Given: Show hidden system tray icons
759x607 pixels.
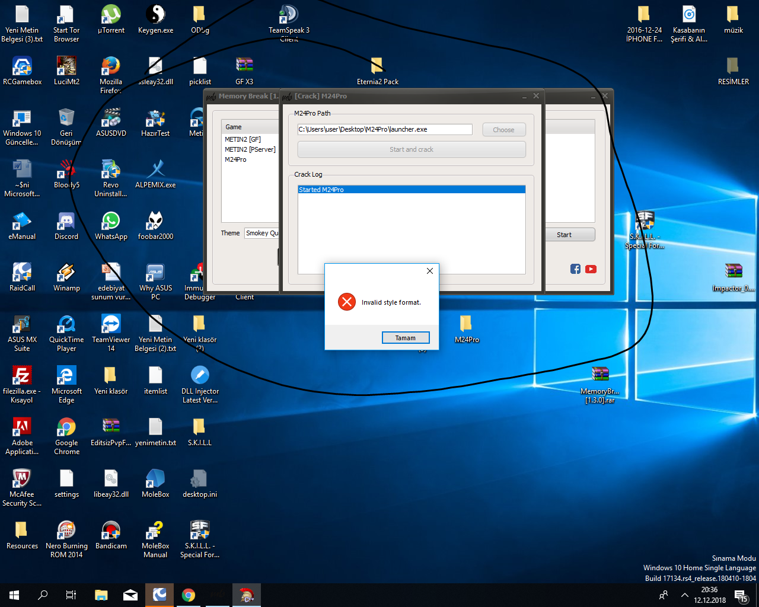Looking at the screenshot, I should (684, 595).
